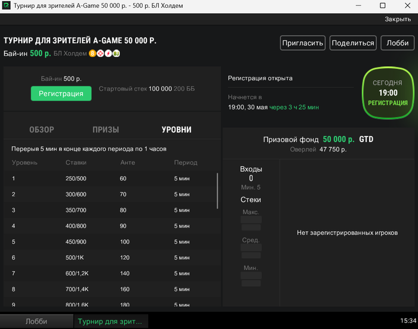Image resolution: width=418 pixels, height=329 pixels.
Task: Click the Поделиться share button
Action: point(353,43)
